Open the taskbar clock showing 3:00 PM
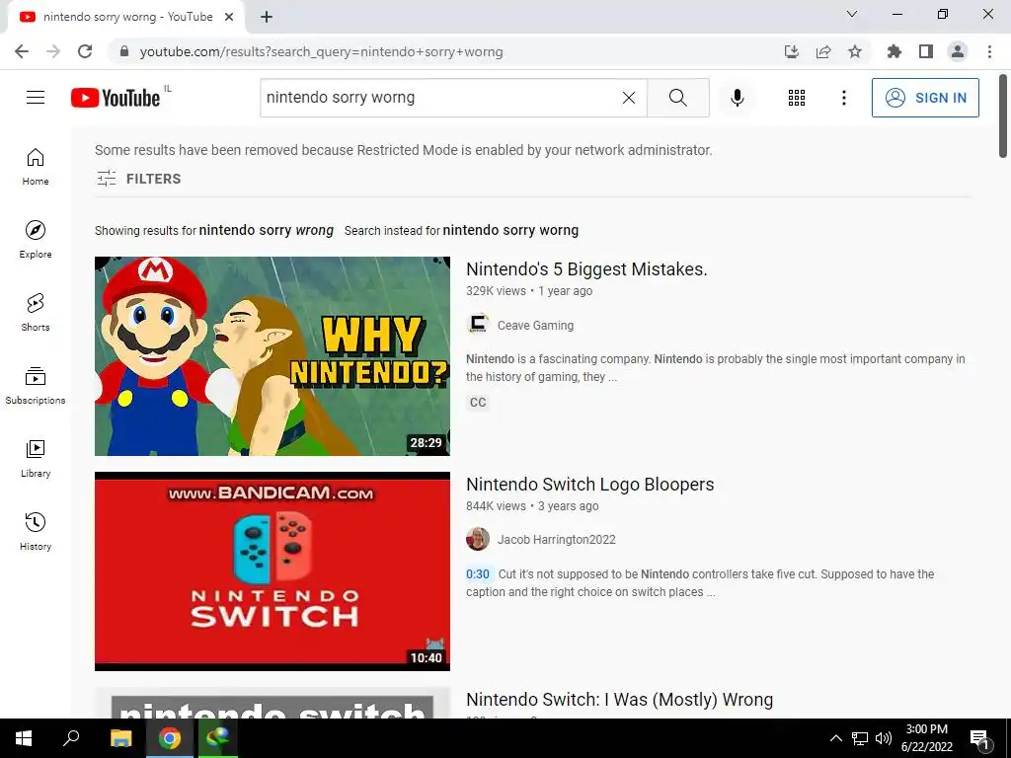 [926, 738]
